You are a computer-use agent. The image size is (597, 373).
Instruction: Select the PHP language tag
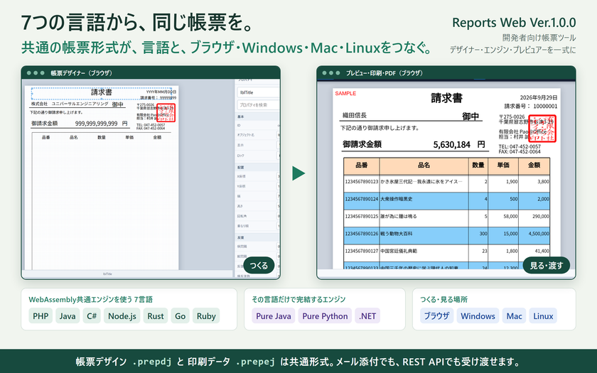[x=41, y=316]
